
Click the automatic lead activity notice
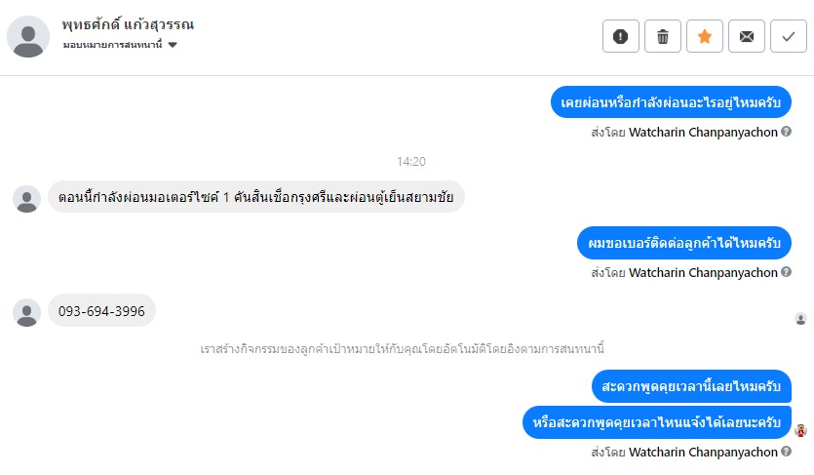(x=400, y=348)
